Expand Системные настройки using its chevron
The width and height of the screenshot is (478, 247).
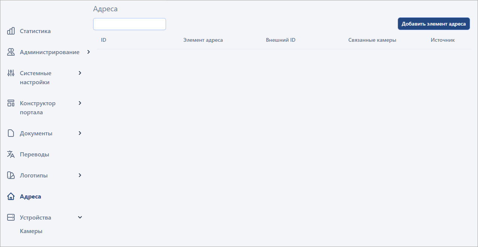click(80, 73)
